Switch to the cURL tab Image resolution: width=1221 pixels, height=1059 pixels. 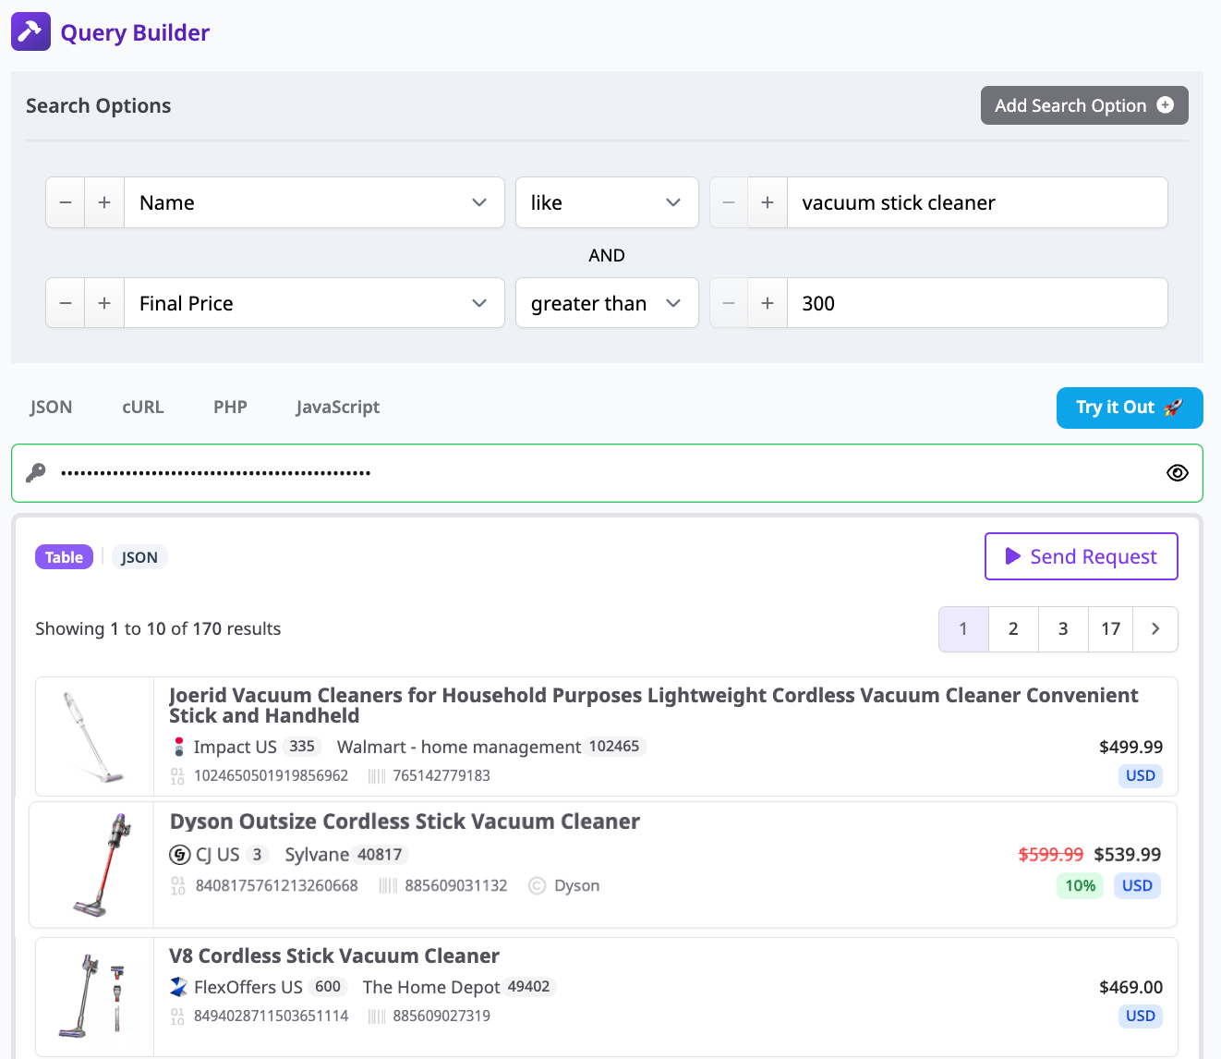(x=143, y=407)
